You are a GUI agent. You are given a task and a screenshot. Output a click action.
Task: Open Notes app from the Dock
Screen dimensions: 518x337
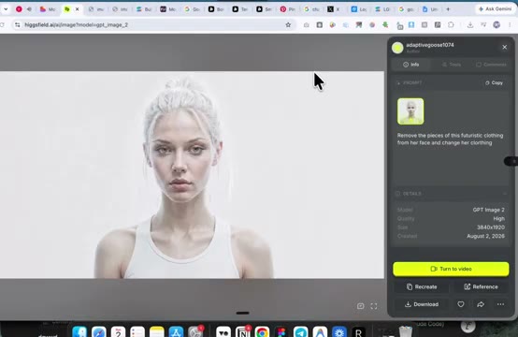tap(156, 331)
